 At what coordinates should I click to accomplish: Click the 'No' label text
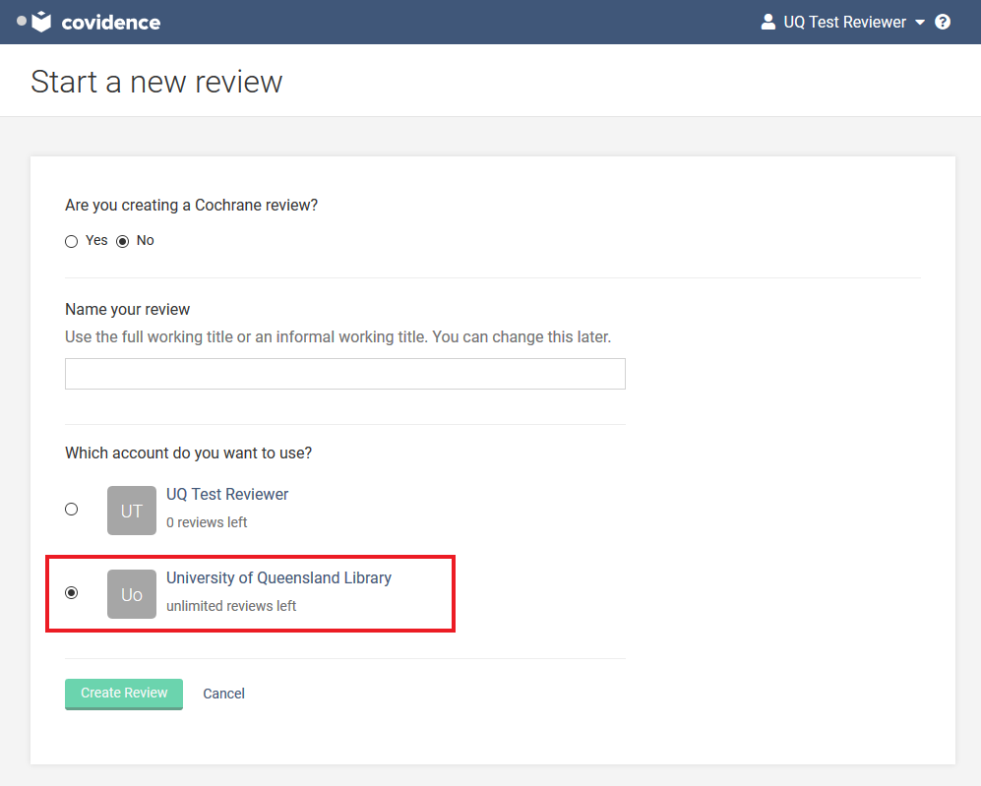[x=146, y=240]
